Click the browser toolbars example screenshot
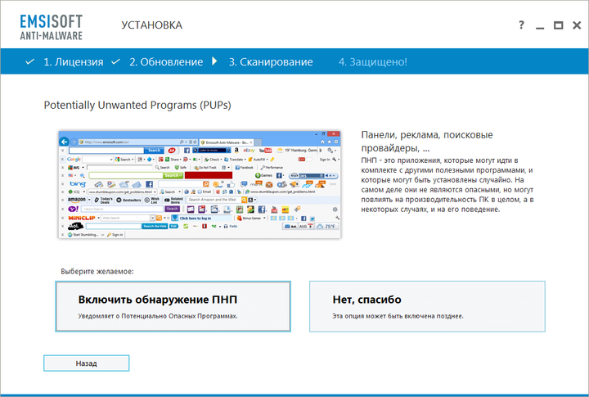Viewport: 589px width, 397px height. (x=200, y=184)
